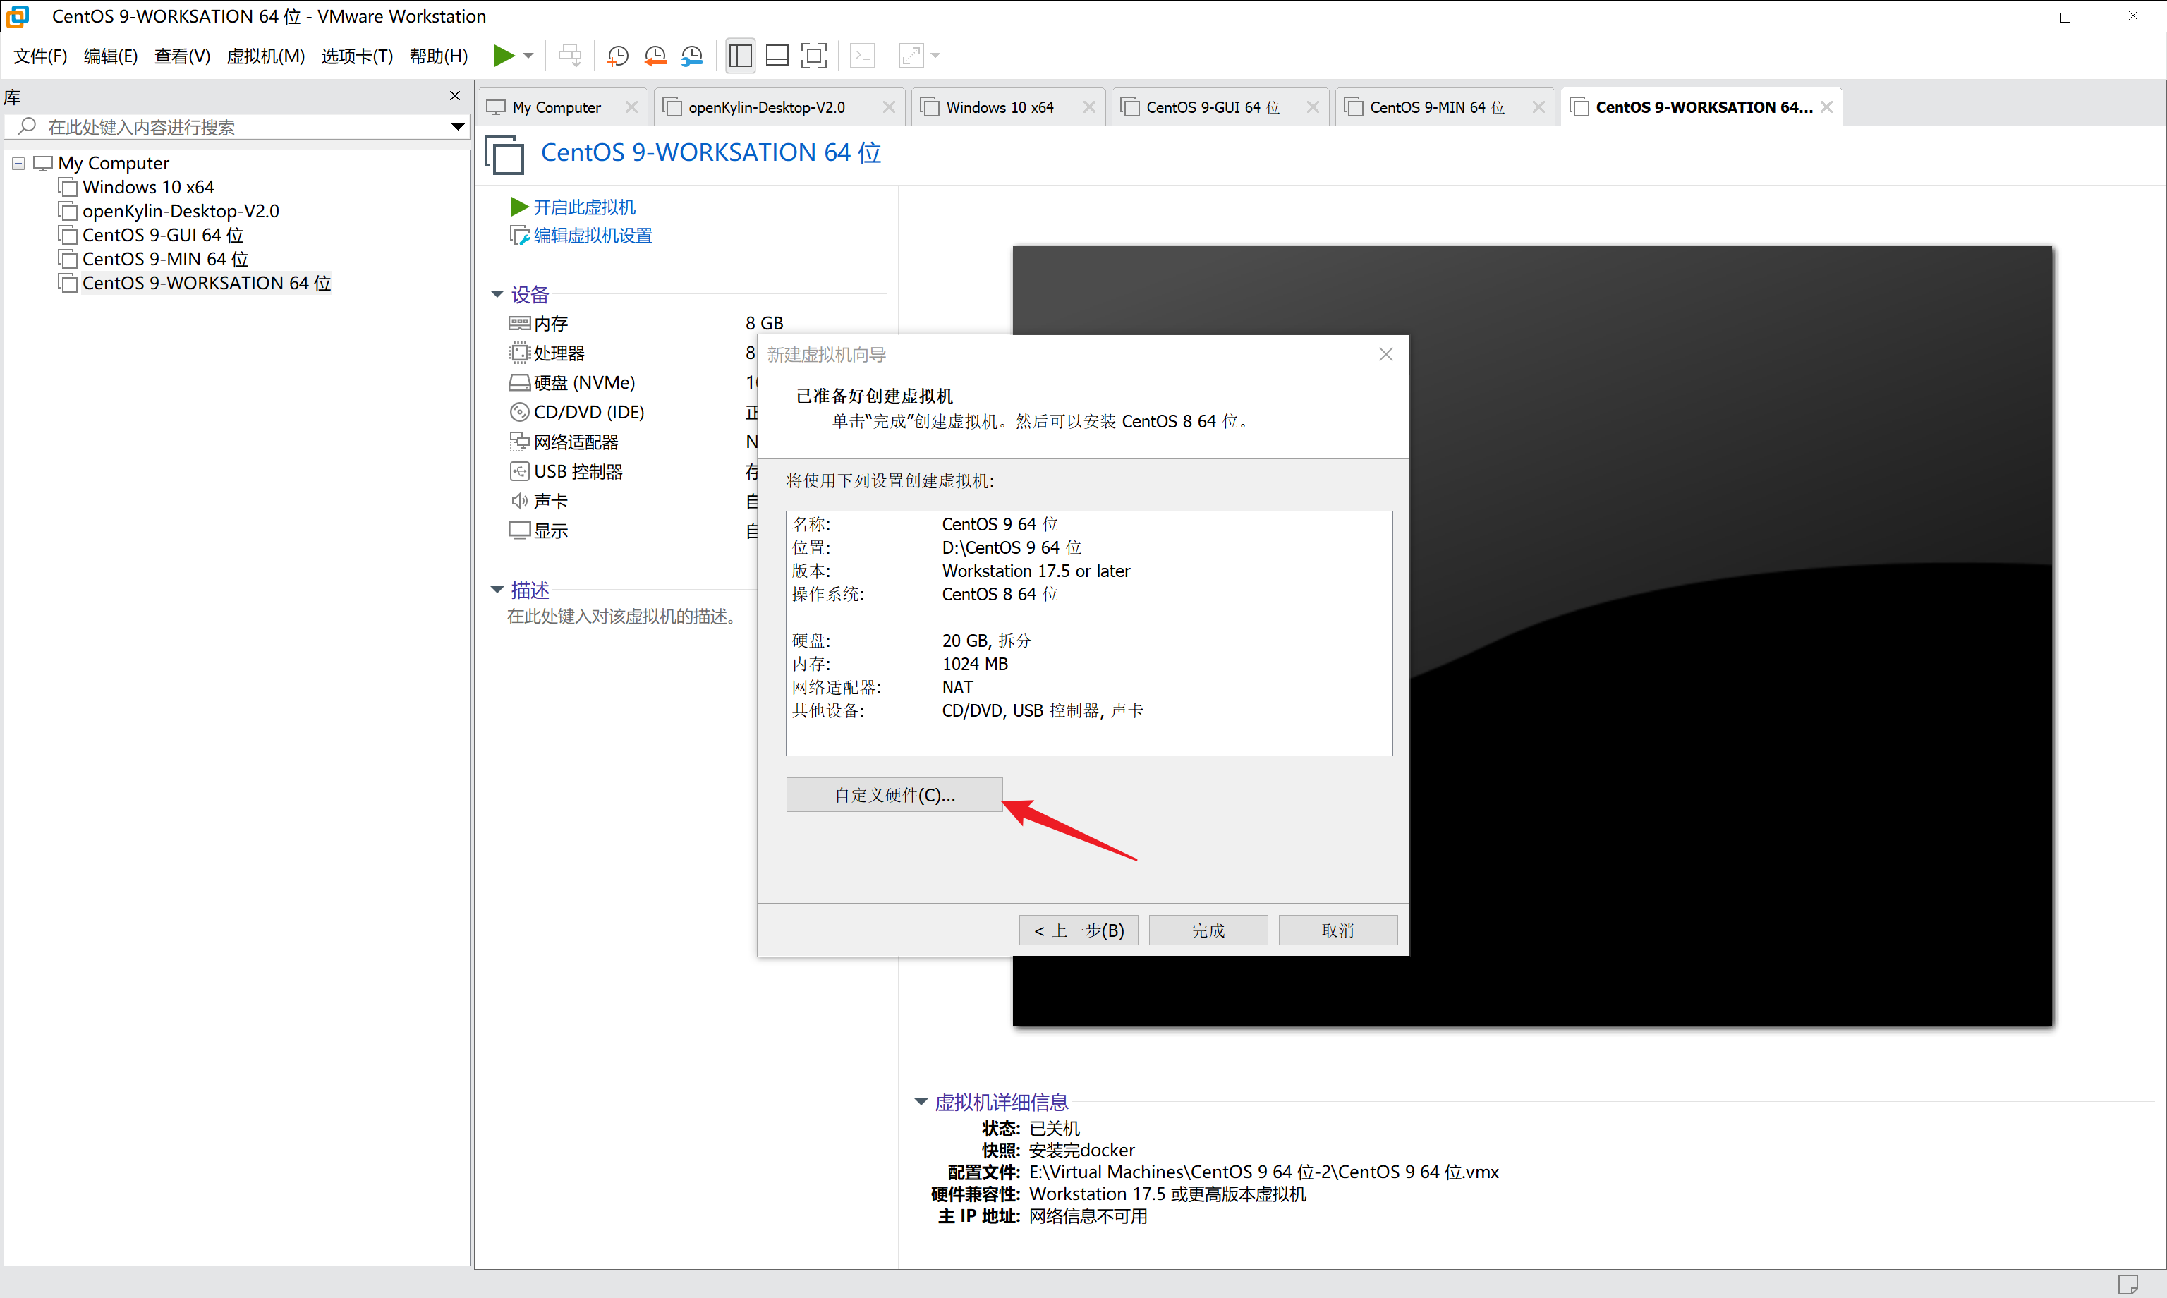Close the library panel
Viewport: 2167px width, 1298px height.
(455, 96)
